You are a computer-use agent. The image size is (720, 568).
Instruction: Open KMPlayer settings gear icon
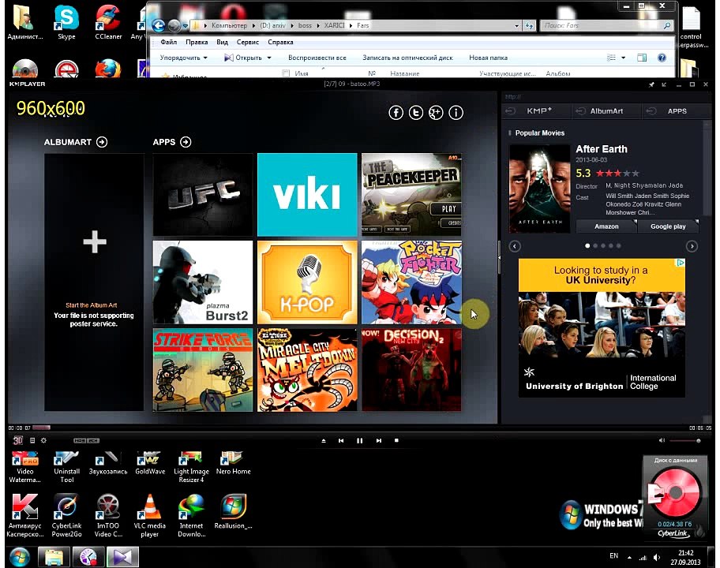click(x=43, y=440)
